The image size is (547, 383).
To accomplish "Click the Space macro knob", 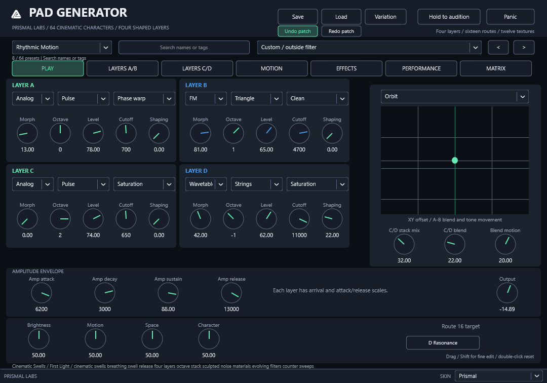I will [x=152, y=339].
